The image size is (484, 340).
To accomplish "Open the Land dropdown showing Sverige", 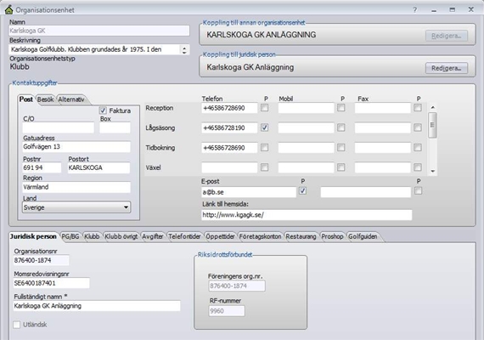I will (x=76, y=207).
